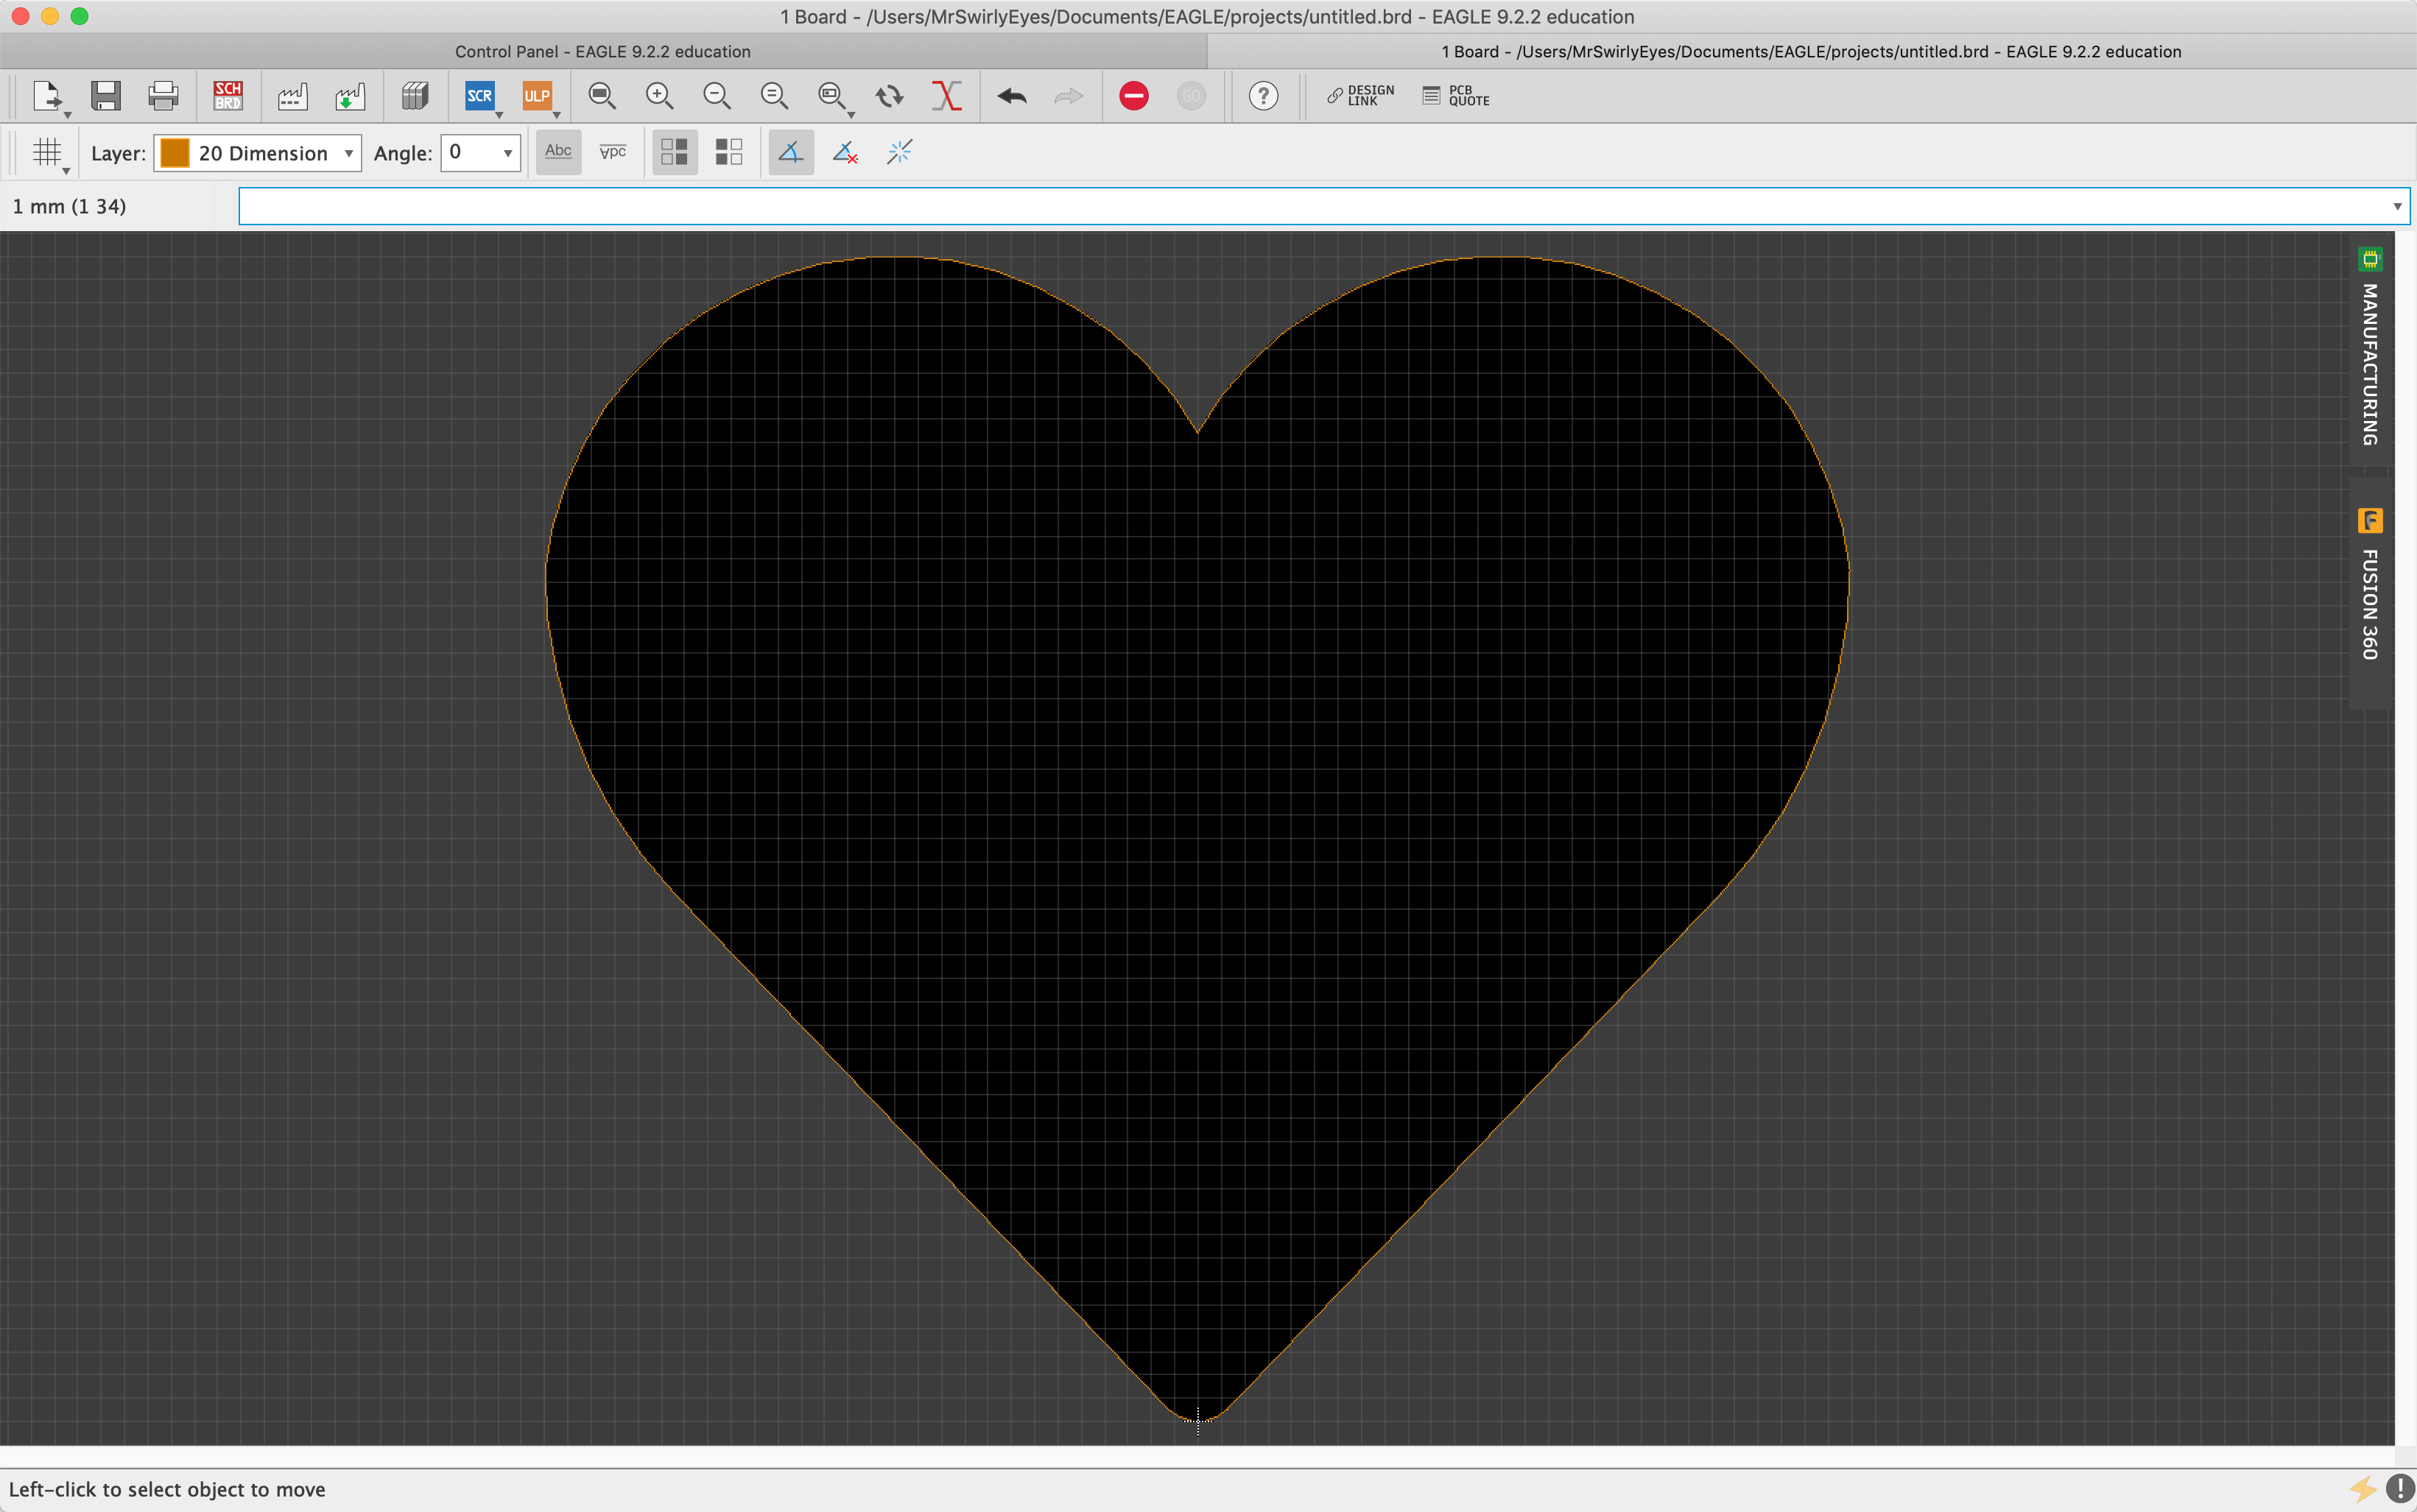Expand the Angle value dropdown
This screenshot has height=1512, width=2417.
click(x=507, y=153)
